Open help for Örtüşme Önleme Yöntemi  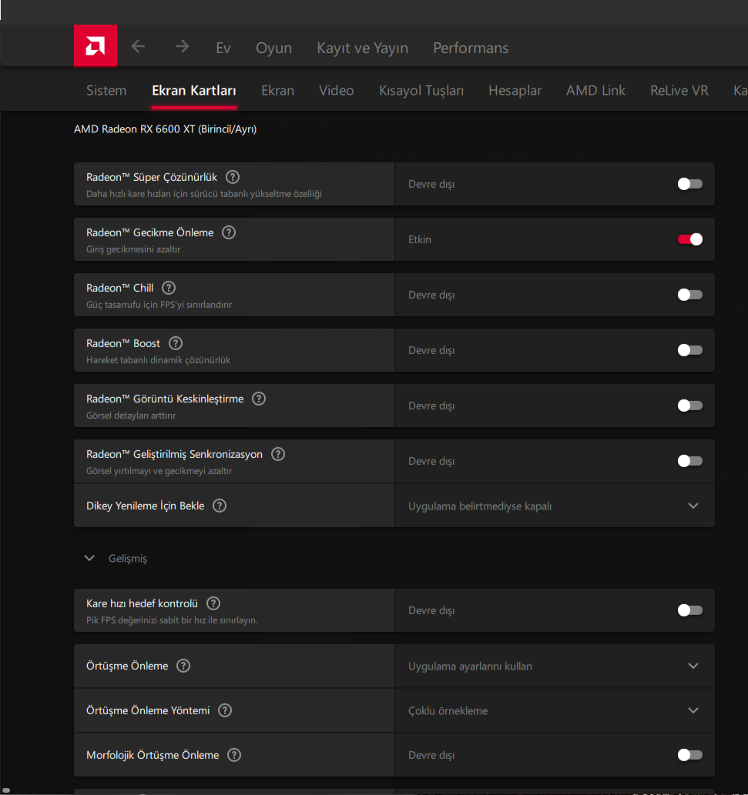[x=225, y=710]
